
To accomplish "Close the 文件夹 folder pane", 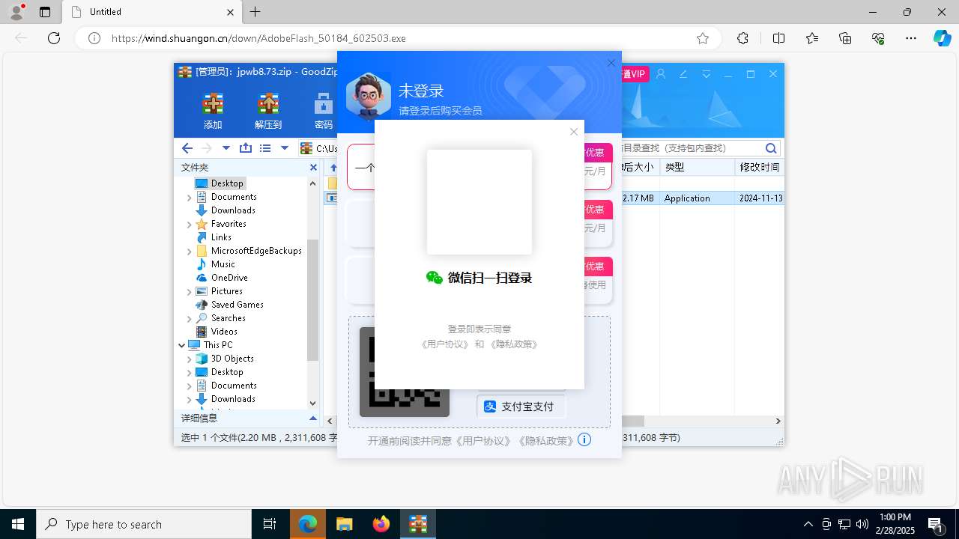I will point(313,168).
